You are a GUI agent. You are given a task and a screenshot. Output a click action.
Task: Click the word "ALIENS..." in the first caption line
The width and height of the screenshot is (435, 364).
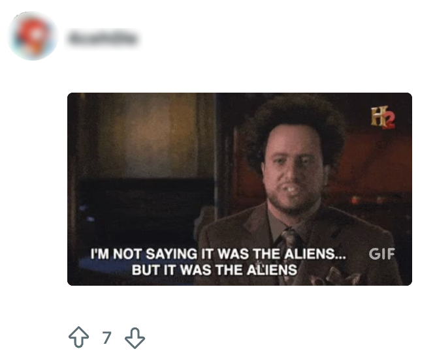pyautogui.click(x=315, y=254)
